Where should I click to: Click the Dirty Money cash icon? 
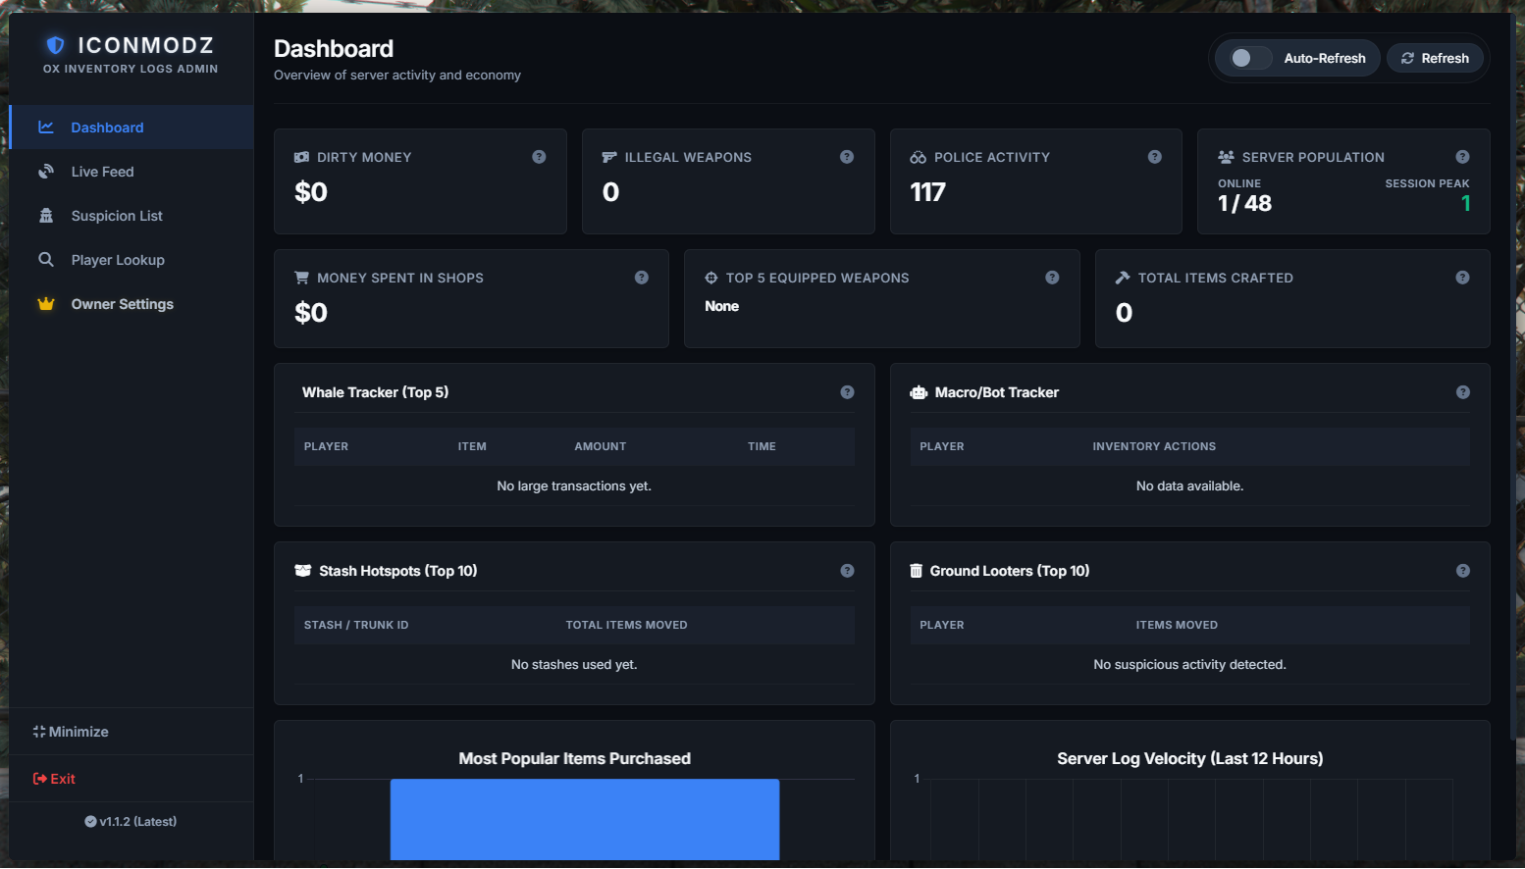click(x=302, y=157)
